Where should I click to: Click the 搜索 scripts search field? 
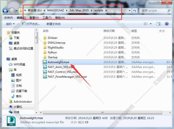(155, 11)
